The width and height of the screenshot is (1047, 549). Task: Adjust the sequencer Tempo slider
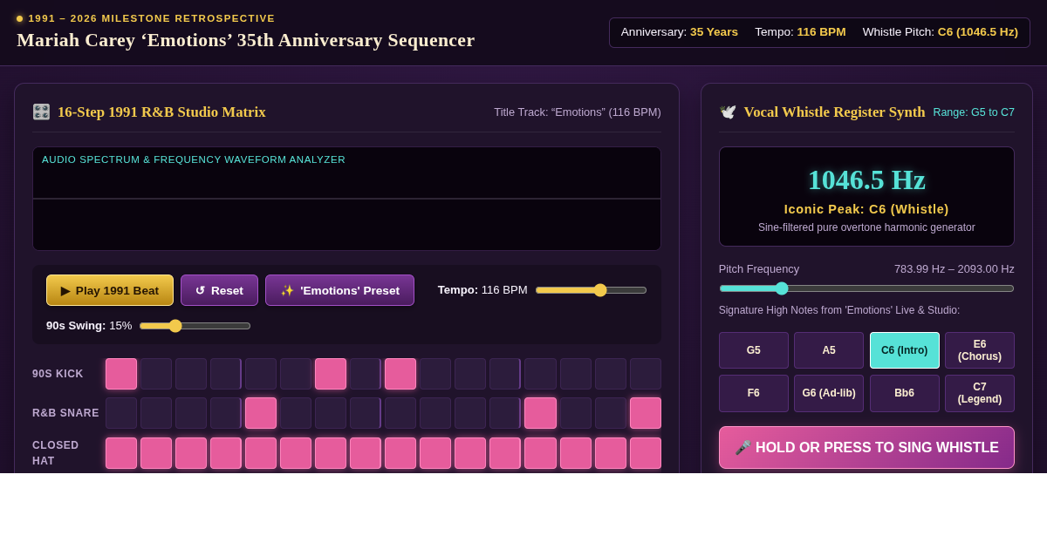pos(591,290)
